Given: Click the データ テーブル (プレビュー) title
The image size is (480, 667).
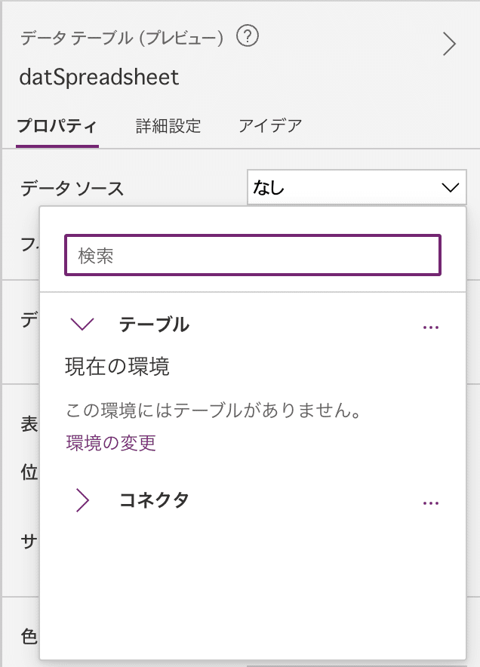Looking at the screenshot, I should (122, 38).
